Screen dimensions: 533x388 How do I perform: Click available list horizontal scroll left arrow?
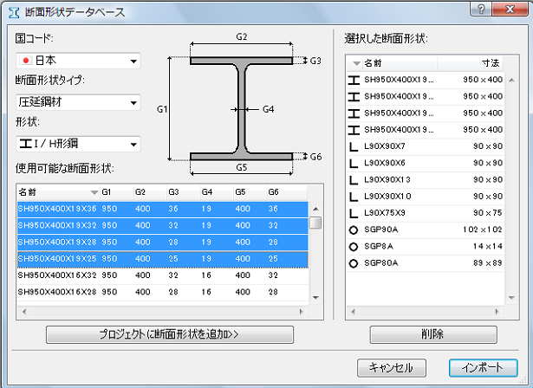24,312
